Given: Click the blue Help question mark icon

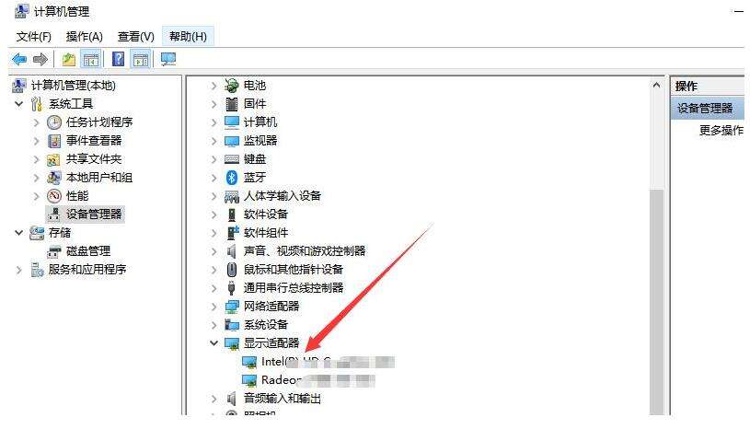Looking at the screenshot, I should 118,59.
